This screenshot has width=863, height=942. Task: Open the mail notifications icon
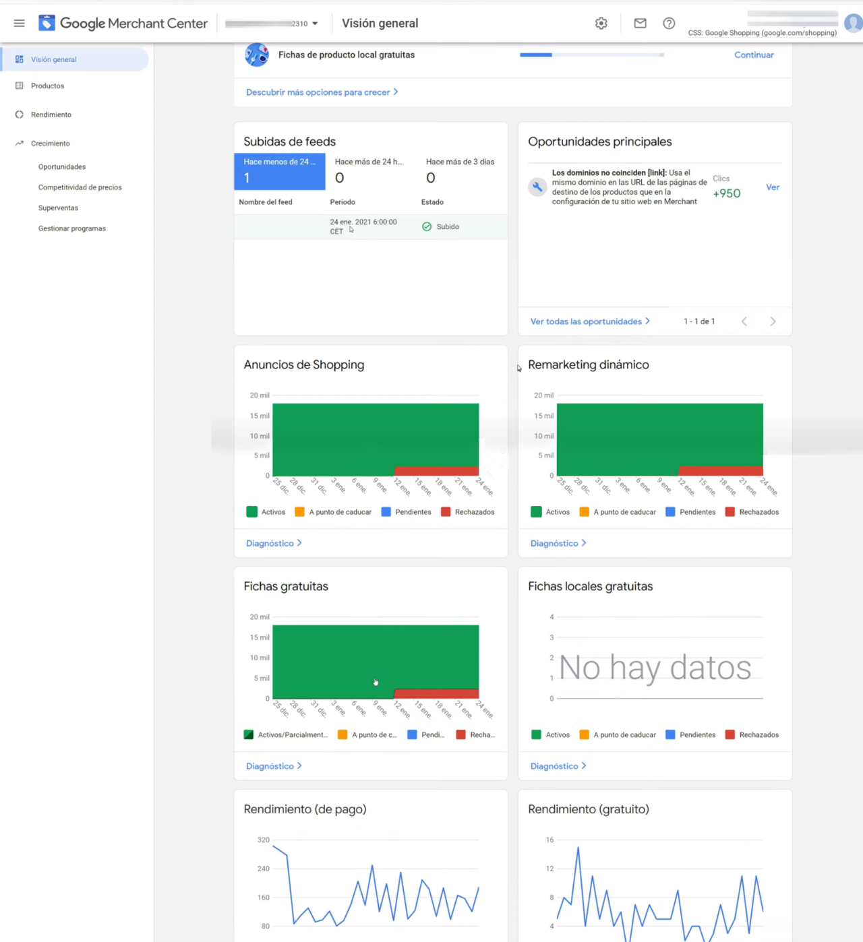point(640,24)
